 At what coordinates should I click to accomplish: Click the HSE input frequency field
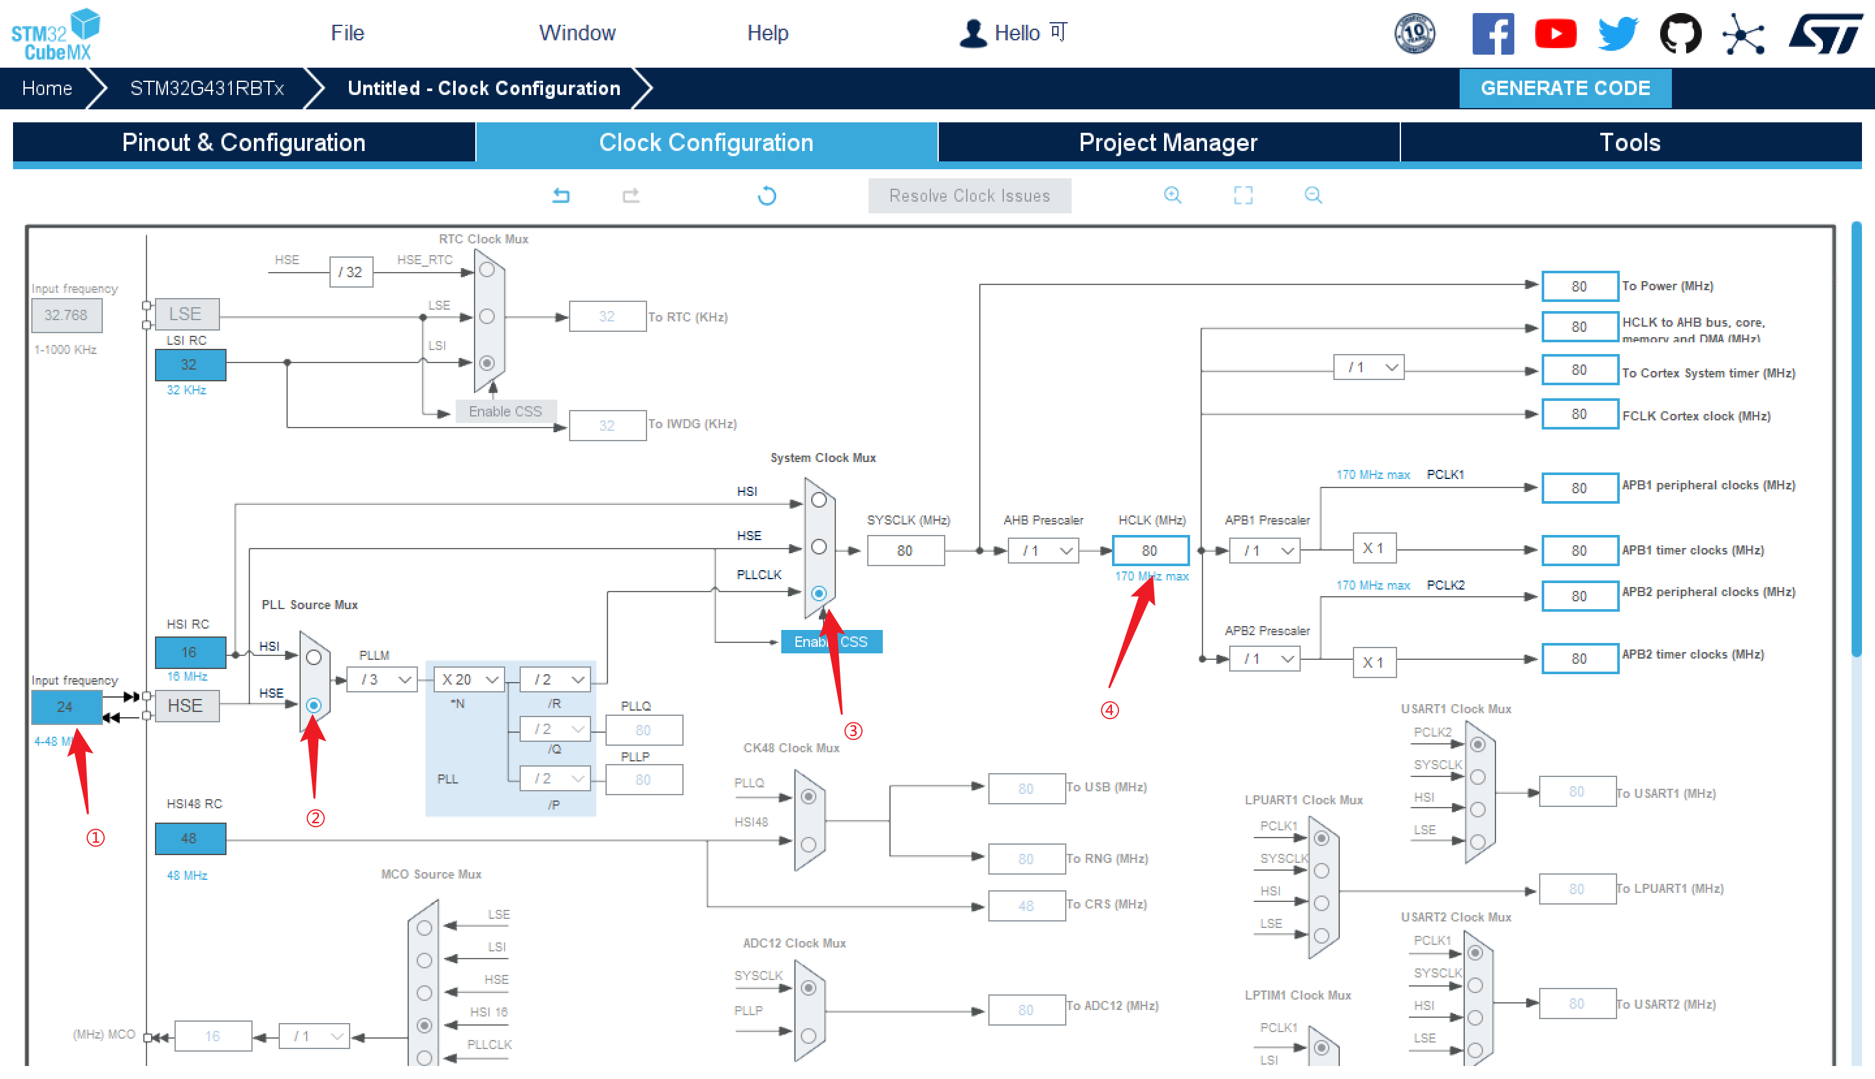point(65,707)
